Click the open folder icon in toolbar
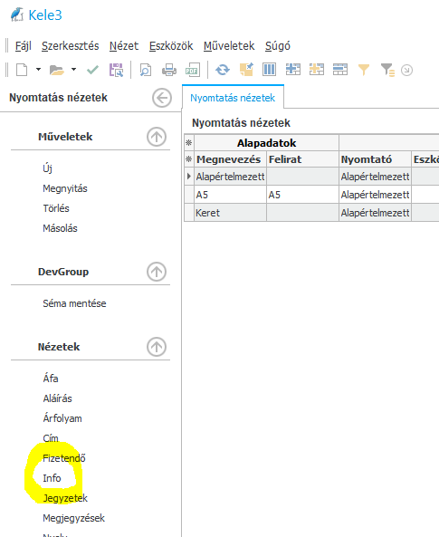This screenshot has width=439, height=537. coord(56,70)
